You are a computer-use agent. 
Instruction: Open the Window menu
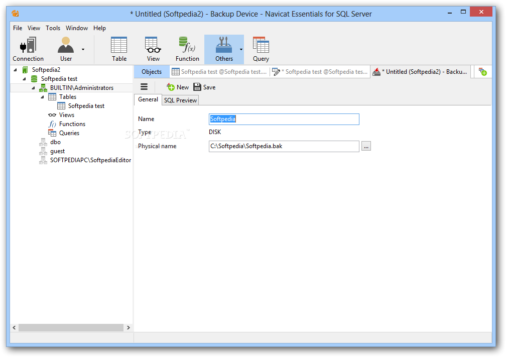coord(77,28)
